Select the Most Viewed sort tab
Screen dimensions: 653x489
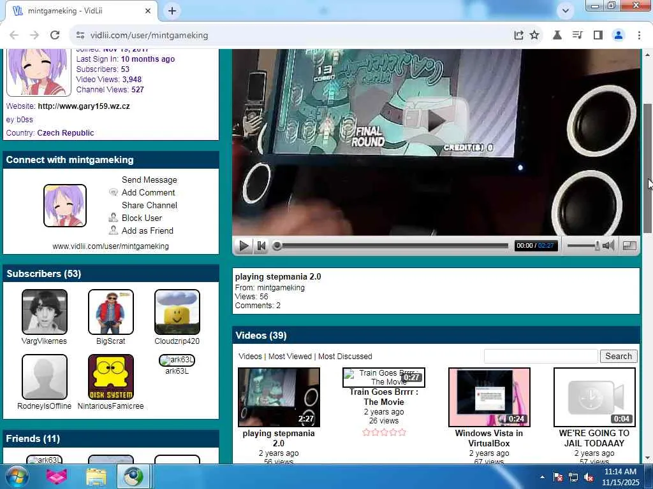tap(290, 357)
